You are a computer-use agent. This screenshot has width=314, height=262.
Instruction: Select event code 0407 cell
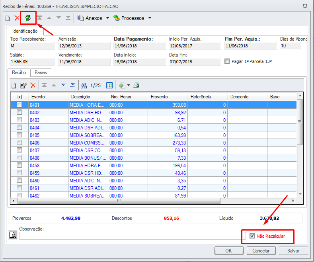[48, 150]
